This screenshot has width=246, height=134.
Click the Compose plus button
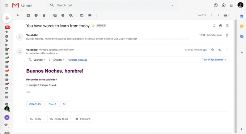pos(7,18)
